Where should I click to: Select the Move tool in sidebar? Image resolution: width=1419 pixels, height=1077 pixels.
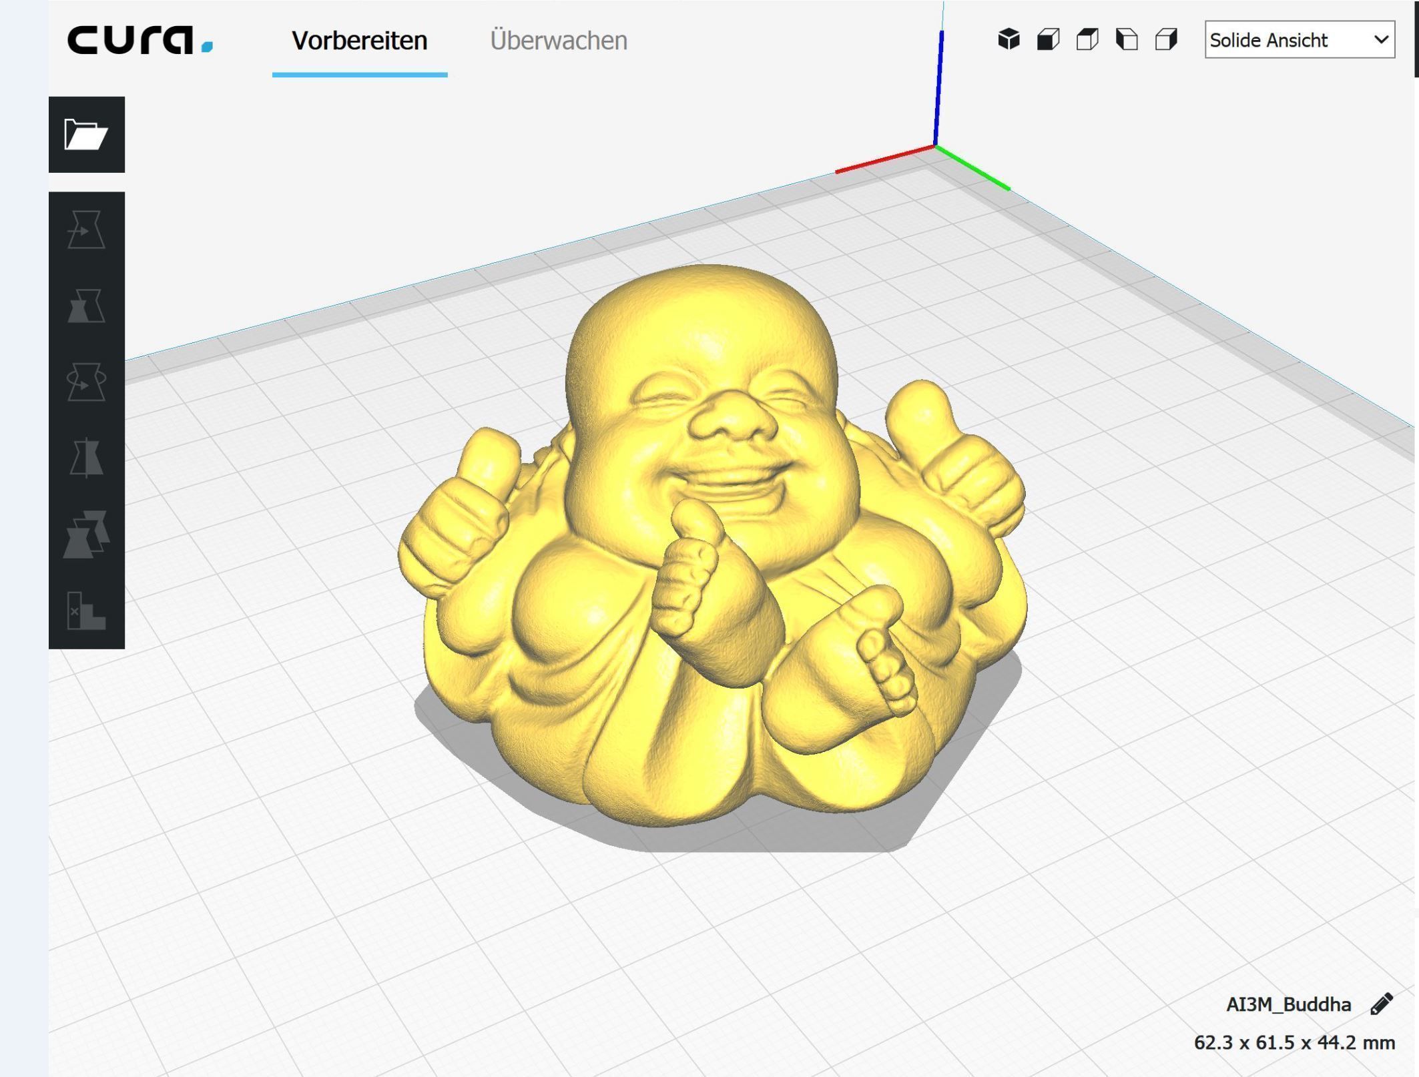click(86, 230)
